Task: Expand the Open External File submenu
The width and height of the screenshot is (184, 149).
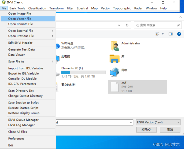Action: (x=53, y=31)
